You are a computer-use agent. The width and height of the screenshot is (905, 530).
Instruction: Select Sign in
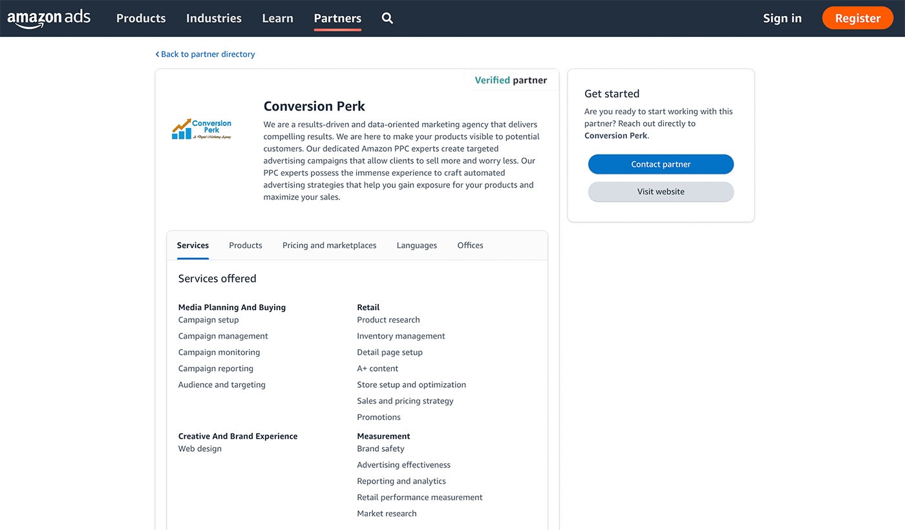point(782,18)
